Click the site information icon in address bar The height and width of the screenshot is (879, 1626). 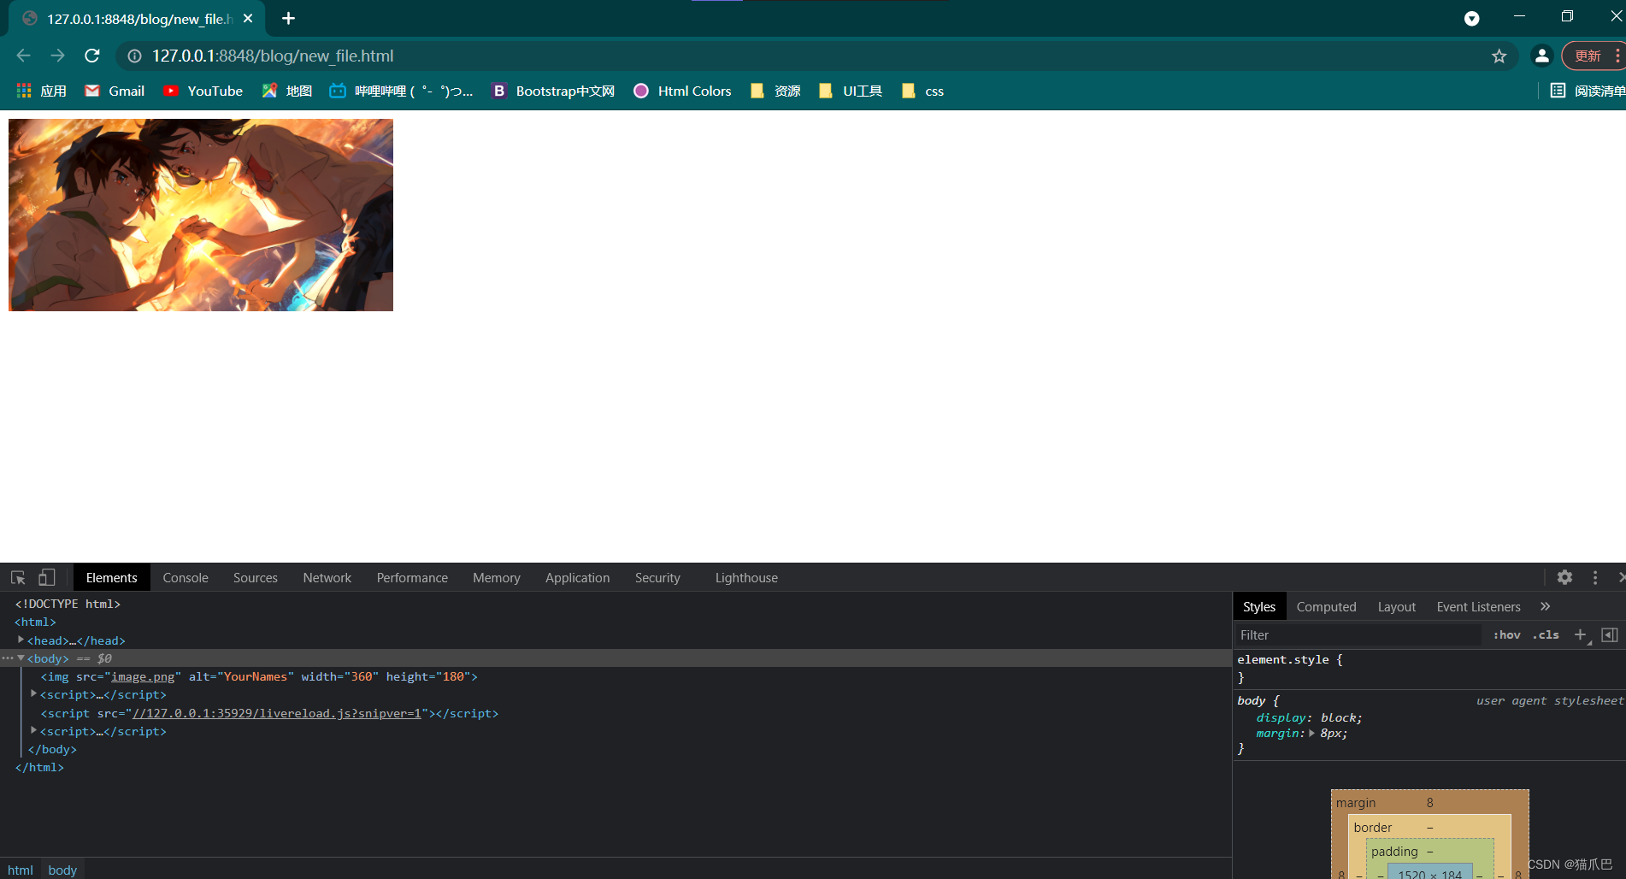(134, 56)
